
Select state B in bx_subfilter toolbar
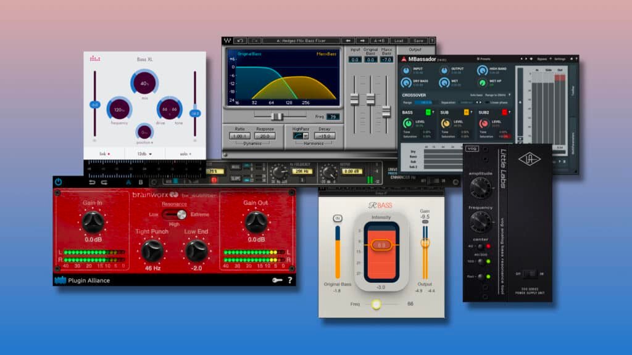coord(141,182)
